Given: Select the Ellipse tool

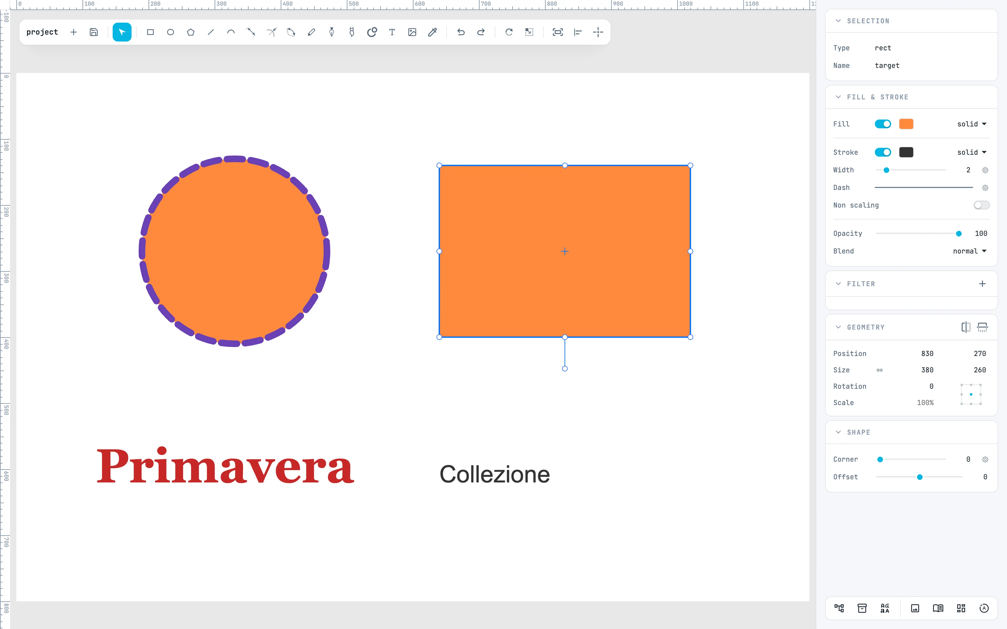Looking at the screenshot, I should (171, 32).
